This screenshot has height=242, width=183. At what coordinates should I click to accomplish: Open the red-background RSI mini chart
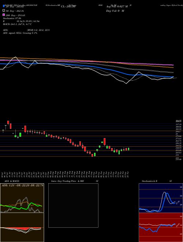161,227
